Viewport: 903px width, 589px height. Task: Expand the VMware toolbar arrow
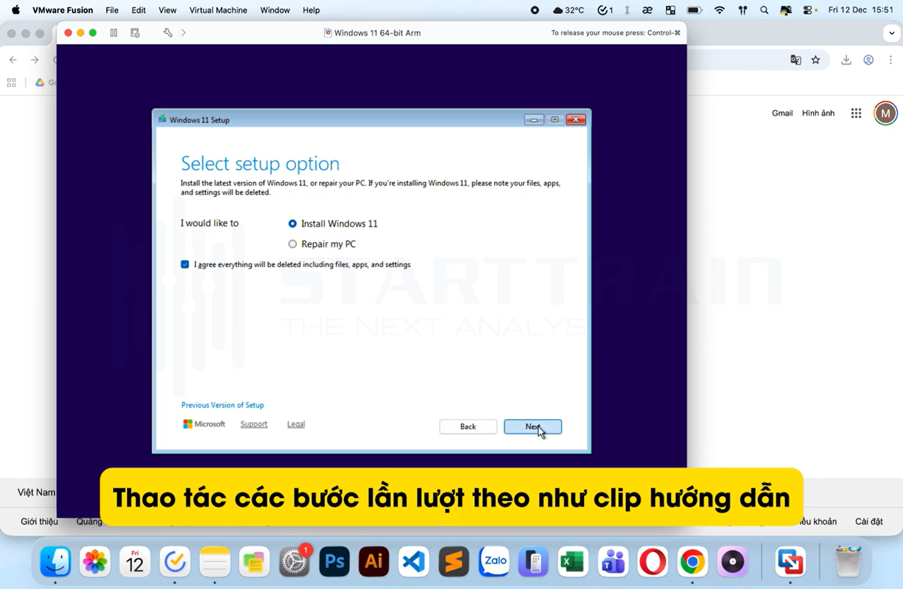click(184, 33)
